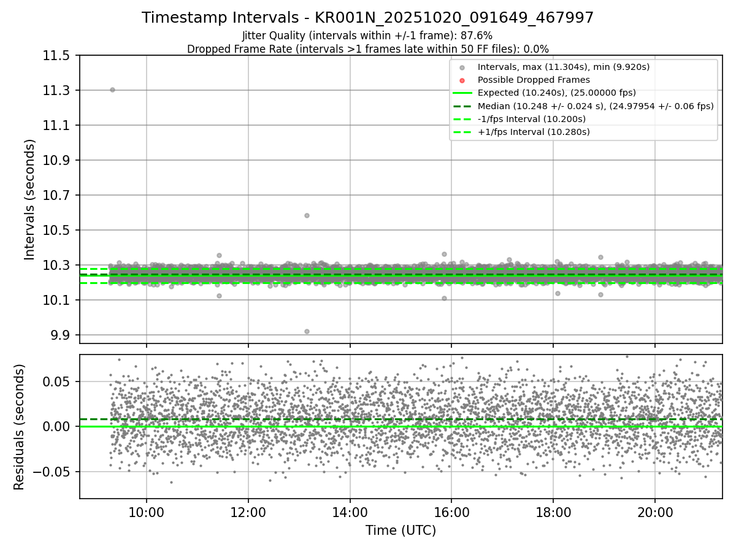Screen dimensions: 736x552
Task: Click legend entry '-1/fps Interval (10.200s)'
Action: (532, 119)
